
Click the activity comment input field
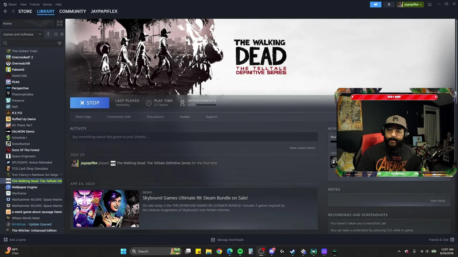194,137
